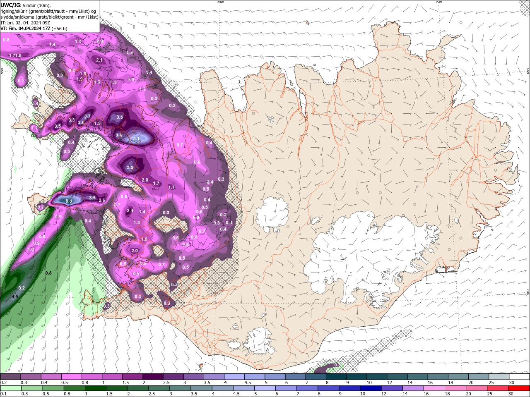
Task: Pick the dull mauve first snow legend swatch
Action: coord(10,377)
